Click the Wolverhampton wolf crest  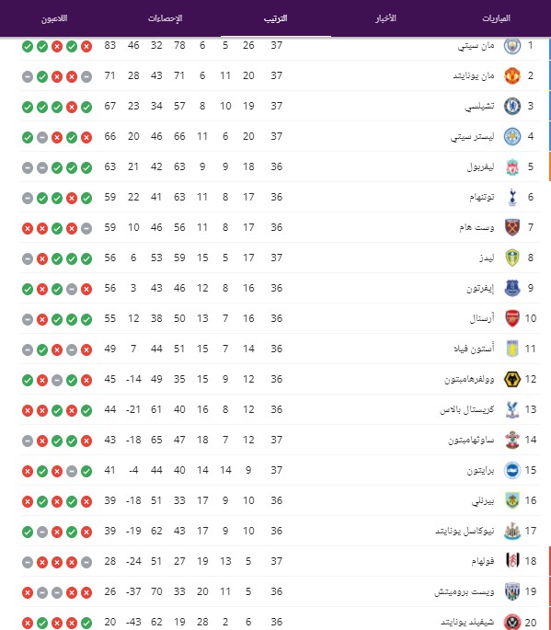click(512, 379)
